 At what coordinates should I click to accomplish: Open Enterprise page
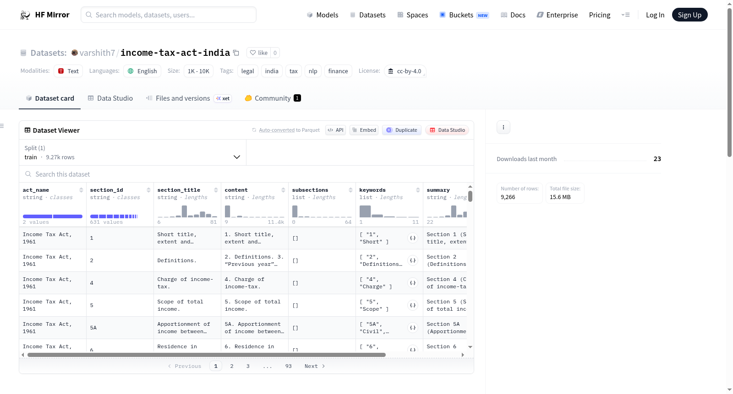(x=557, y=15)
